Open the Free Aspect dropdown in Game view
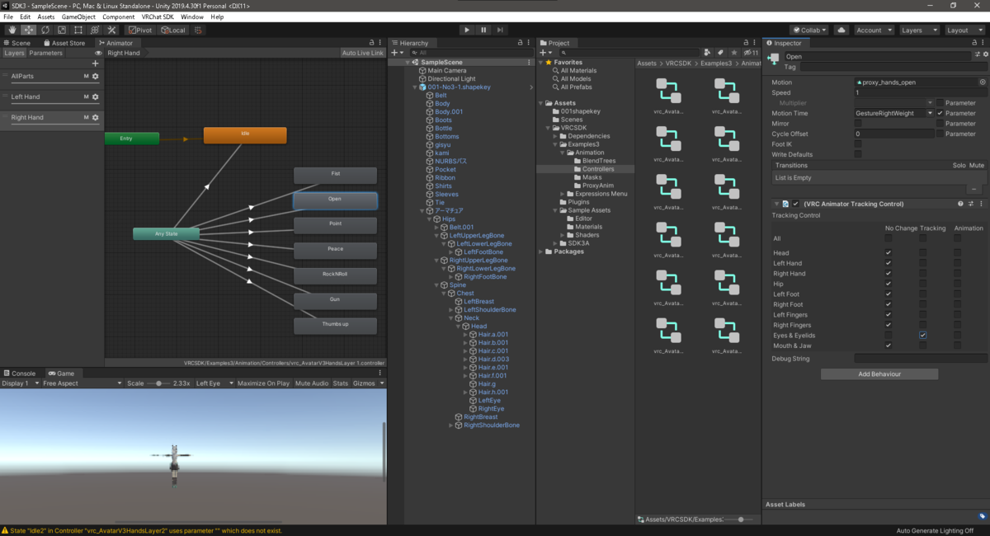This screenshot has height=536, width=990. coord(82,383)
